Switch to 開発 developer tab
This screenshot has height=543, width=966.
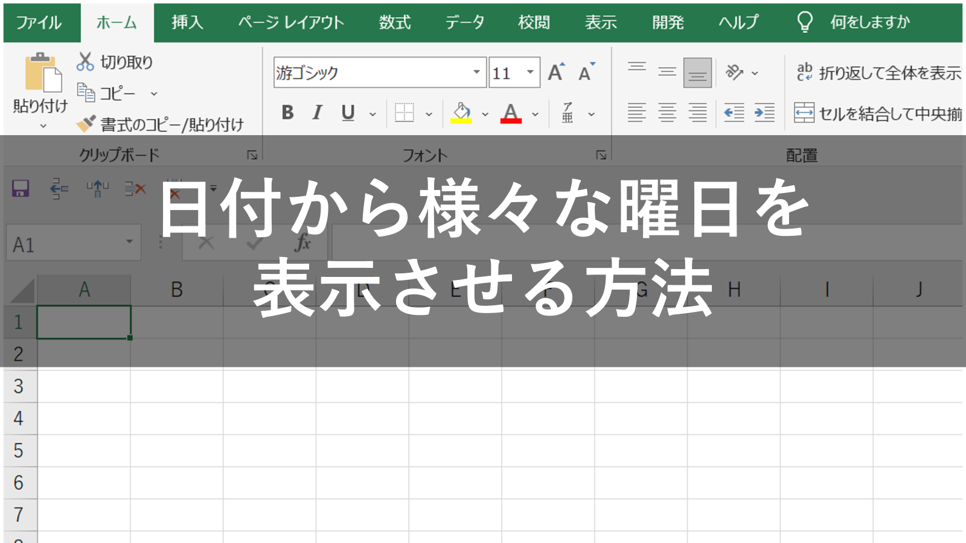coord(668,23)
